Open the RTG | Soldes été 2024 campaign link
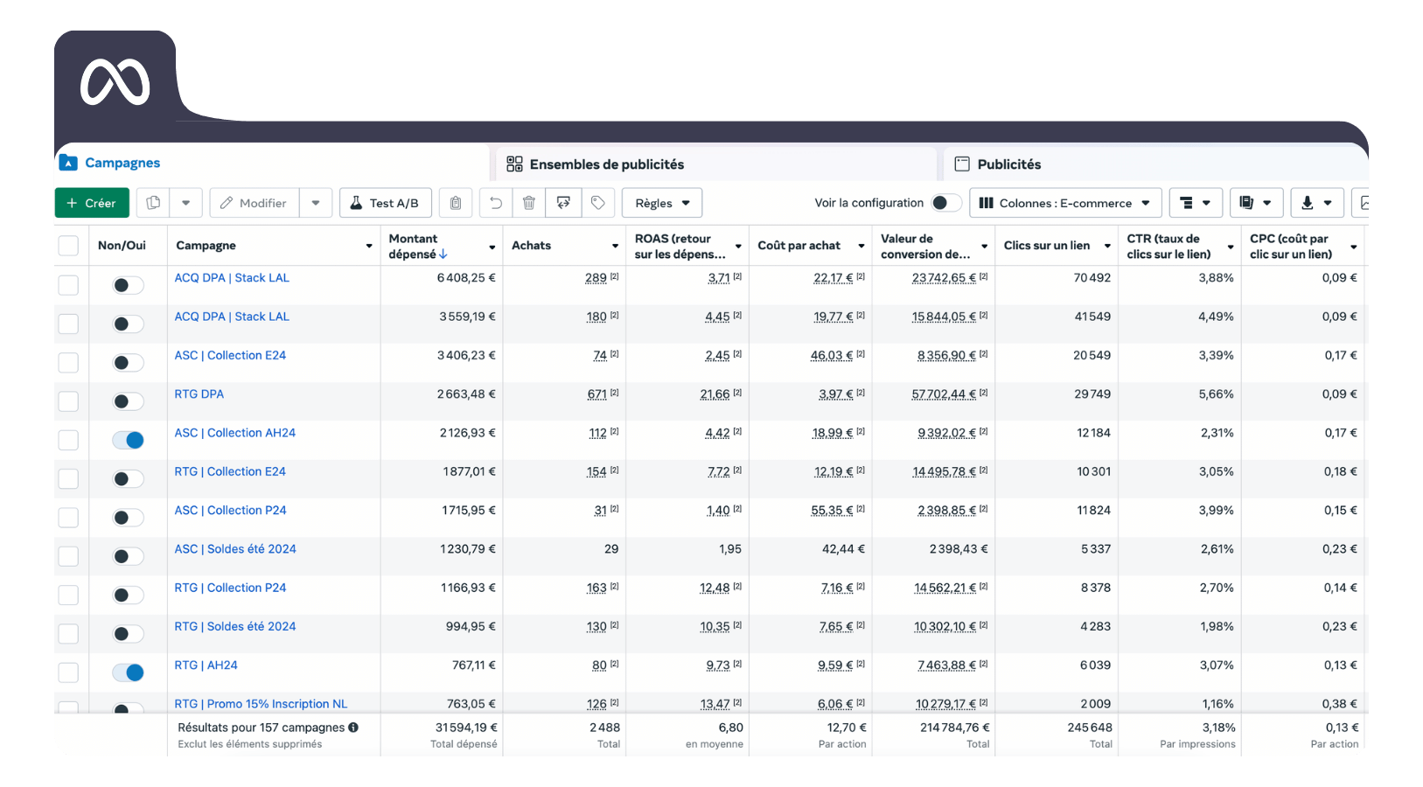1423x787 pixels. pyautogui.click(x=234, y=626)
